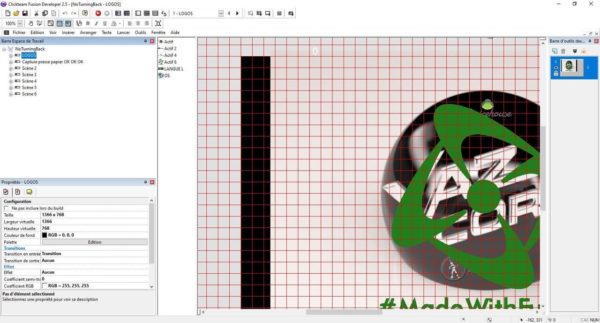Image resolution: width=600 pixels, height=323 pixels.
Task: Click the Palette Edition button
Action: tap(95, 242)
